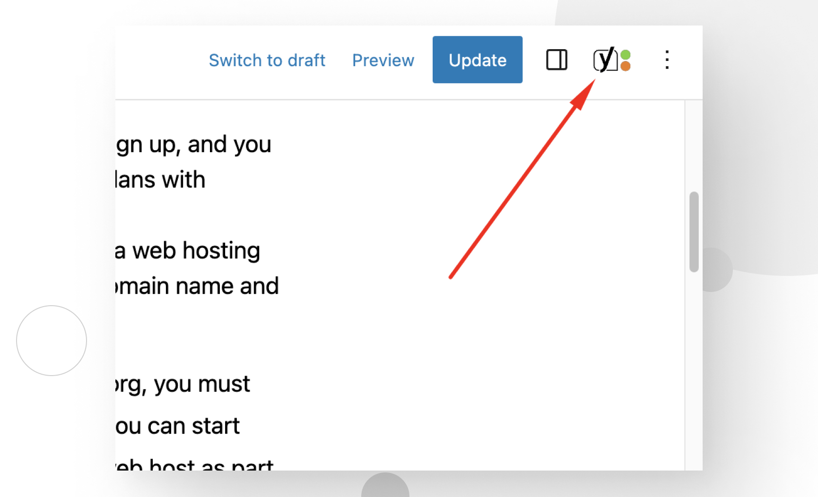Click the Update button
Screen dimensions: 818x497
[x=477, y=60]
